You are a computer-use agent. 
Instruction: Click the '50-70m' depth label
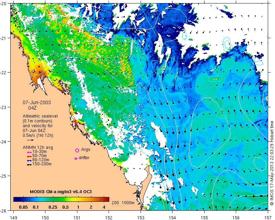40,156
